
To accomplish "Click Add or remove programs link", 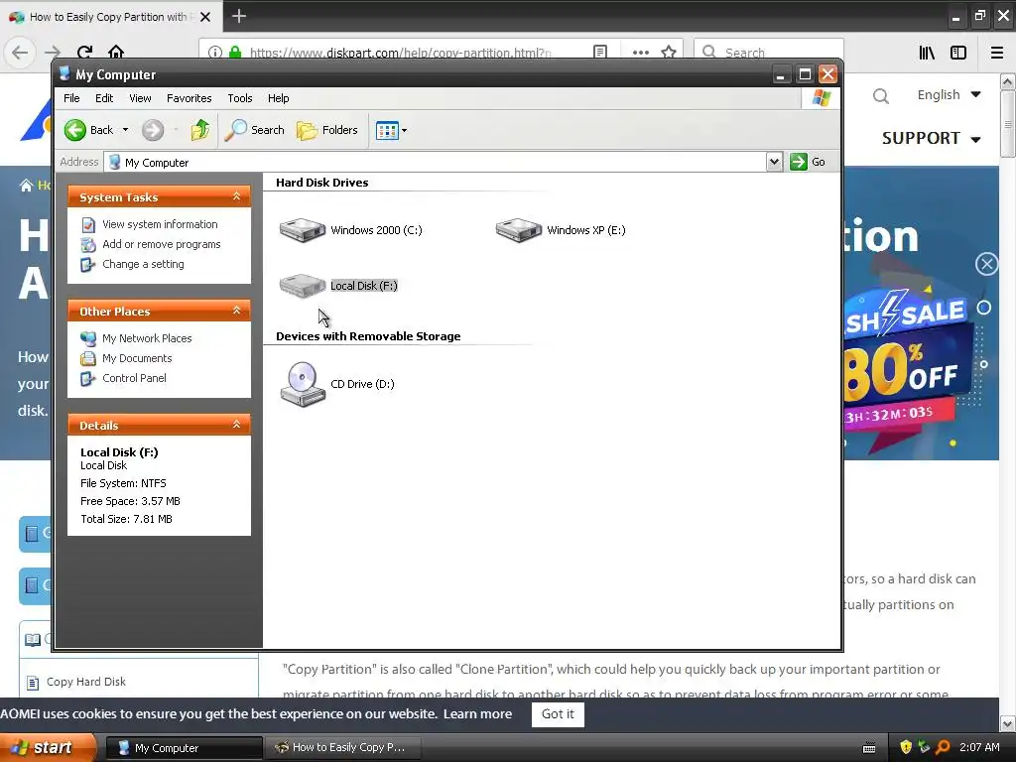I will tap(162, 244).
